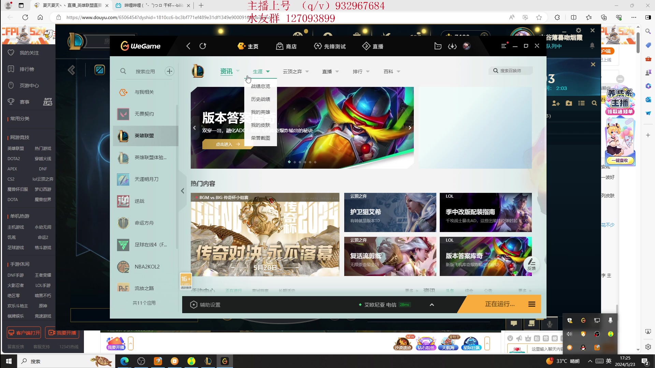Open WeGame 主页 tab
The image size is (655, 368).
click(248, 46)
